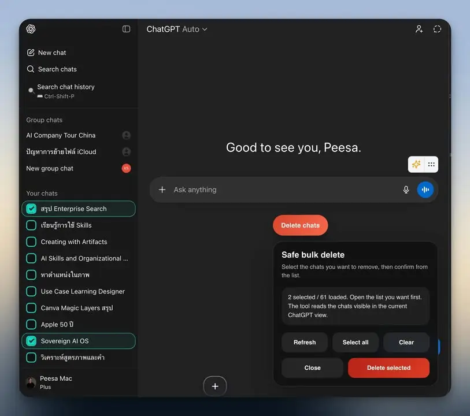Viewport: 470px width, 416px height.
Task: Click the Use Case Learning Designer chat title
Action: coord(83,291)
